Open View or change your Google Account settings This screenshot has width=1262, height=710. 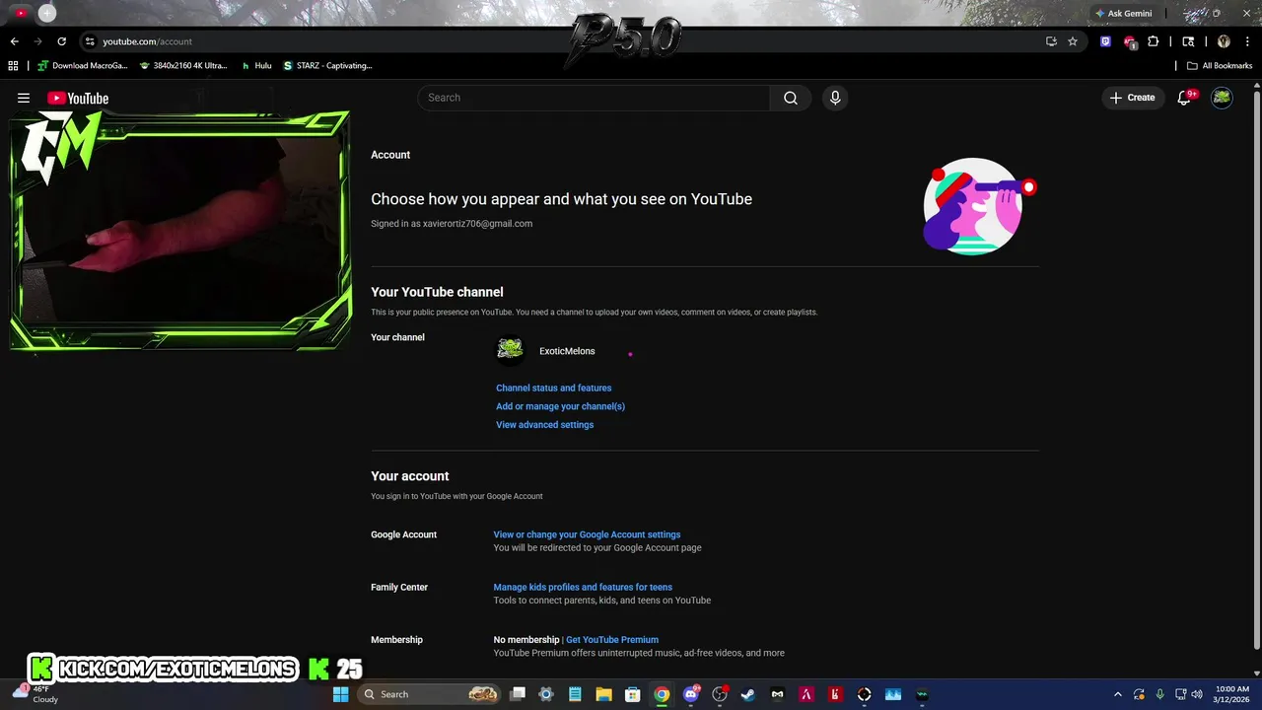coord(587,534)
